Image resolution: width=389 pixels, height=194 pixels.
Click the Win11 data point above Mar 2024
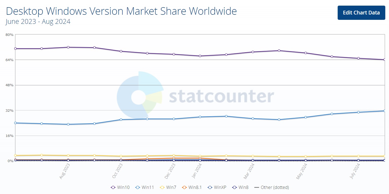[253, 118]
